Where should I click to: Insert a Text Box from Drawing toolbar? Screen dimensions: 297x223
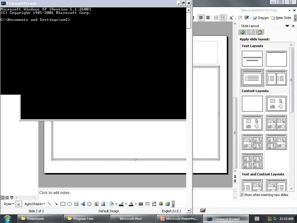tap(76, 204)
